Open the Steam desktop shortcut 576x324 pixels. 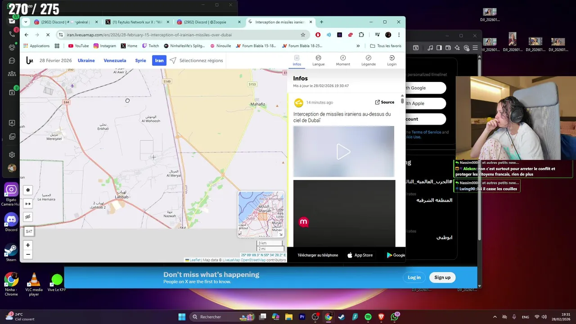11,253
